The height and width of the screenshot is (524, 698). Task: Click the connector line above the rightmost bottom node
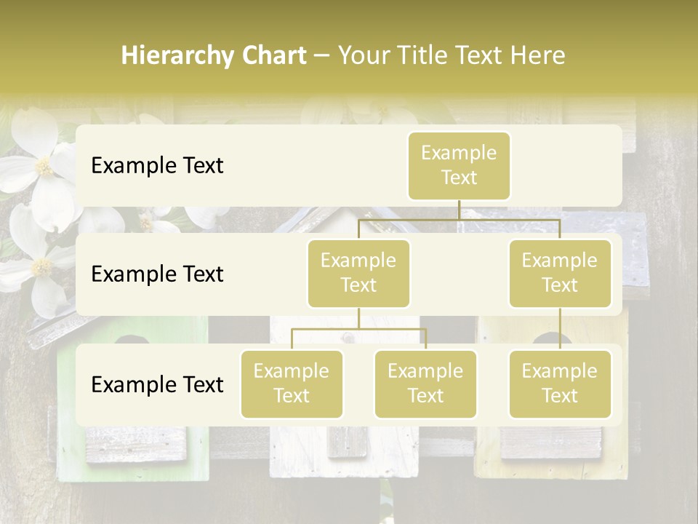pos(560,331)
